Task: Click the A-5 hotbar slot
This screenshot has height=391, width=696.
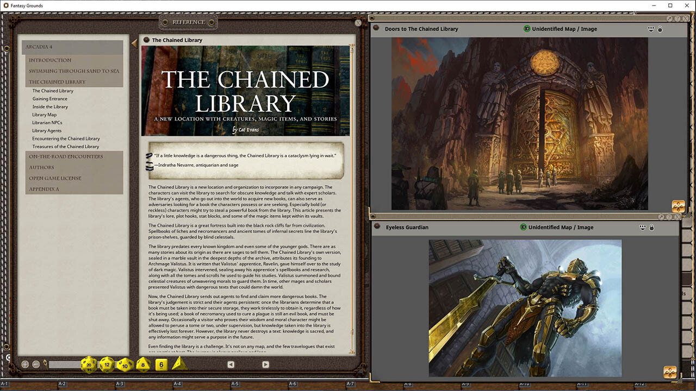Action: (234, 383)
